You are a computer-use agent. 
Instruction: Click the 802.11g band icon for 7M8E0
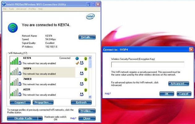click(x=85, y=79)
